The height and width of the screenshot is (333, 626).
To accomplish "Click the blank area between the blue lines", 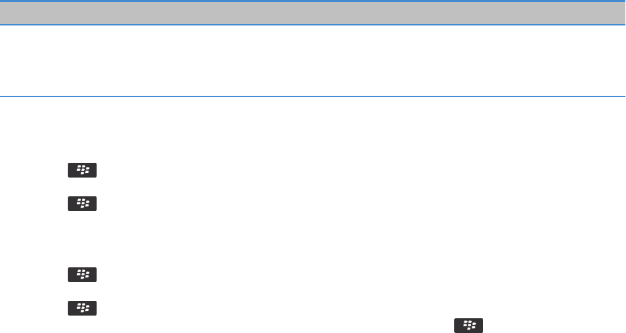I will tap(313, 60).
